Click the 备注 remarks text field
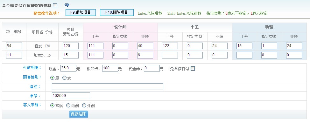Image resolution: width=310 pixels, height=123 pixels. [x=108, y=86]
